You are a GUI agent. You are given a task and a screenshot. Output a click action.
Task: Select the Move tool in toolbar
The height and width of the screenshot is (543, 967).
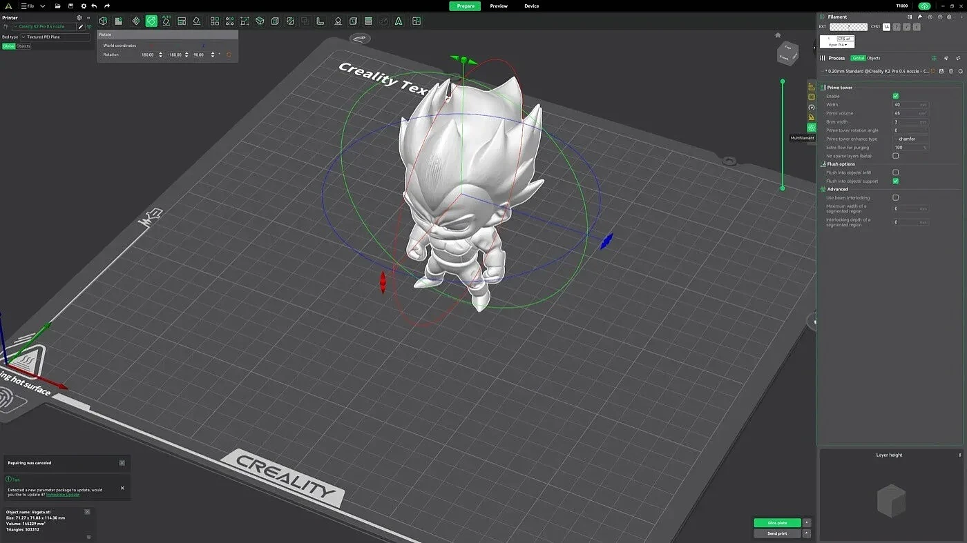click(x=136, y=21)
